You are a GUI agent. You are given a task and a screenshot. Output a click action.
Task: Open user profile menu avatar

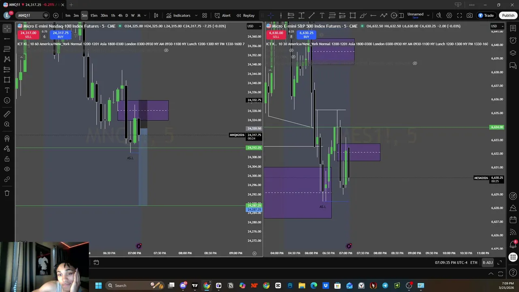click(x=7, y=15)
